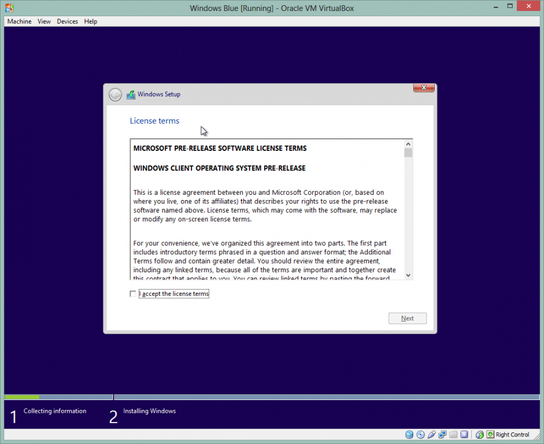Click the Windows Setup installer icon

pos(131,94)
